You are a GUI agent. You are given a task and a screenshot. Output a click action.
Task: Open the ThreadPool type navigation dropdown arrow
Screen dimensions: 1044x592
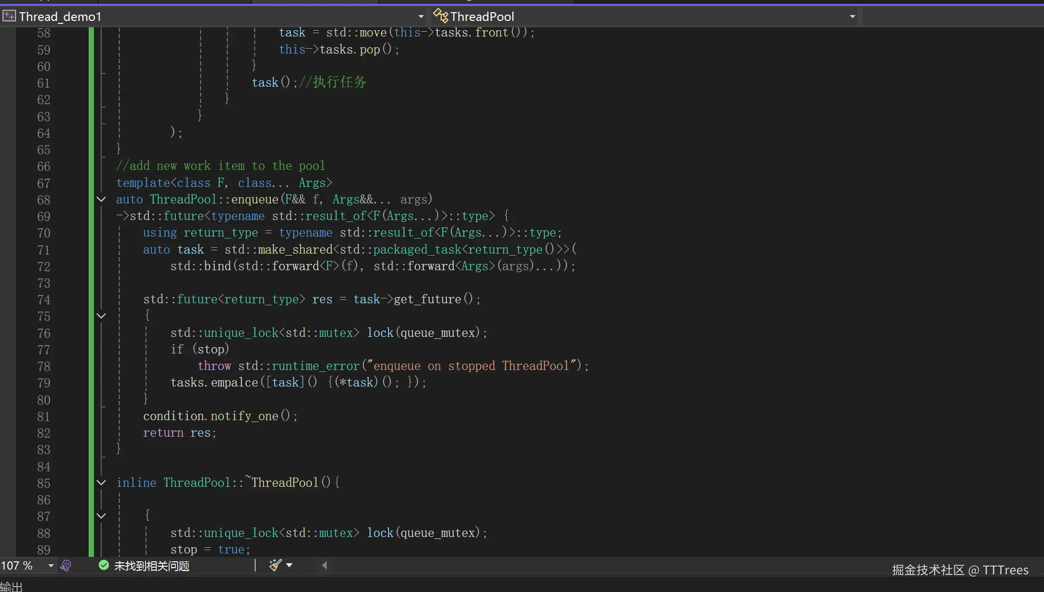[852, 17]
